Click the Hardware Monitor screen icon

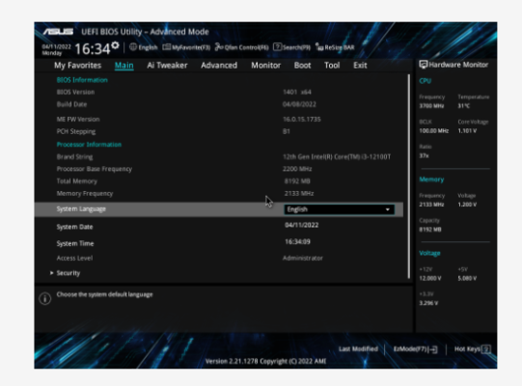point(424,65)
